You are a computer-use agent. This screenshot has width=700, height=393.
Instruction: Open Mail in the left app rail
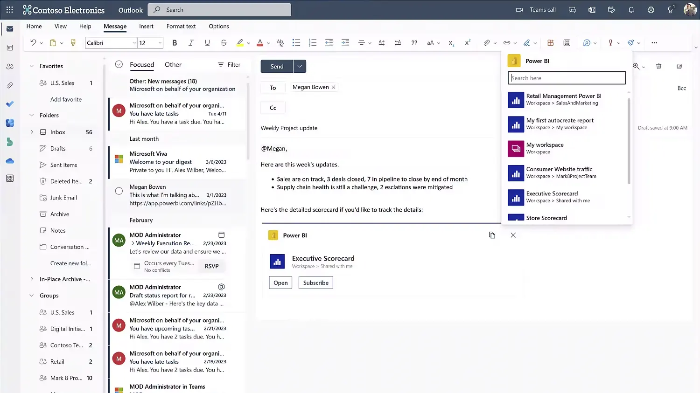[10, 29]
